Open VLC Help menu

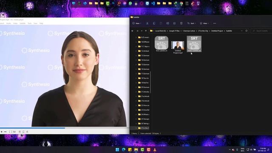tap(41, 23)
